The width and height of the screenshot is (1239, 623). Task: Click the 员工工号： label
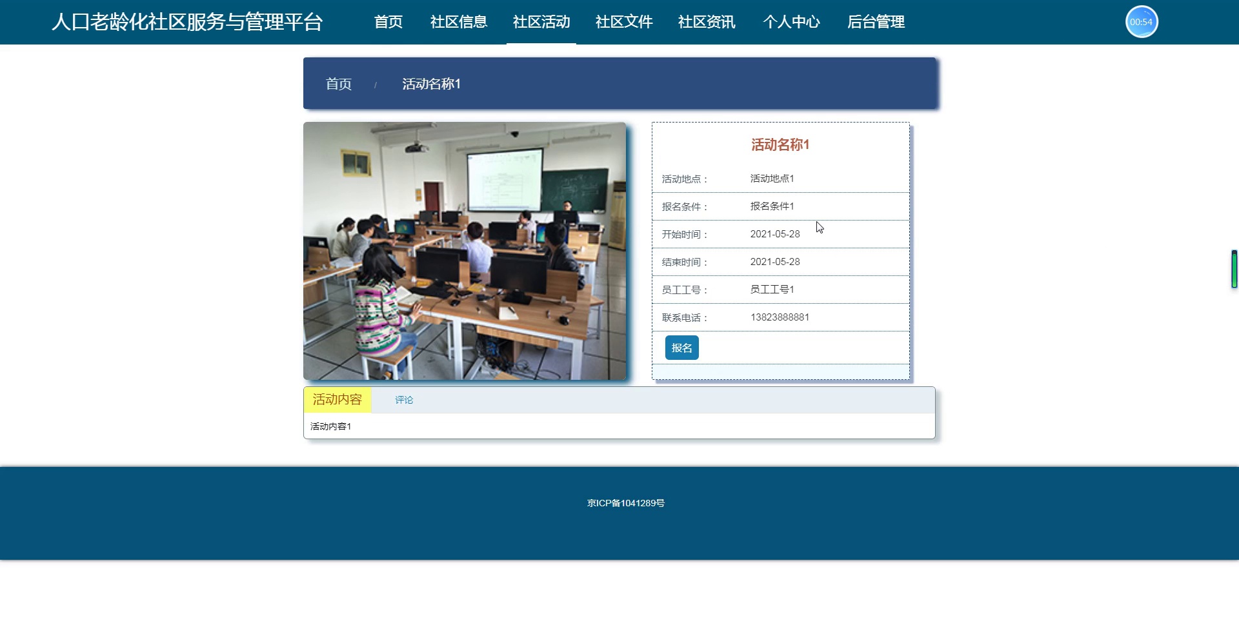[x=685, y=290]
